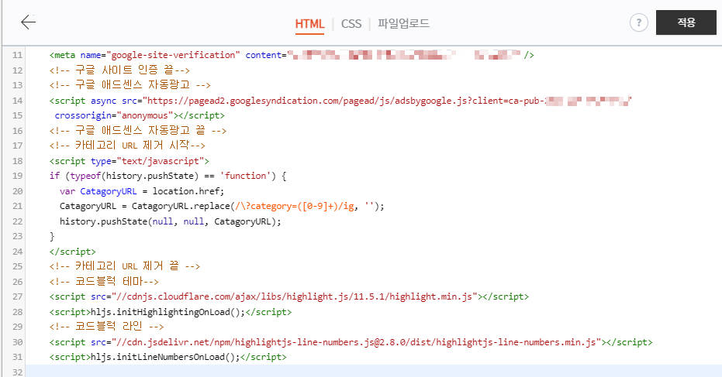This screenshot has height=377, width=722.
Task: Go back using the left arrow icon
Action: point(28,22)
